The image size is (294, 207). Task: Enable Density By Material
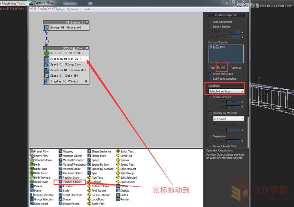(x=210, y=113)
